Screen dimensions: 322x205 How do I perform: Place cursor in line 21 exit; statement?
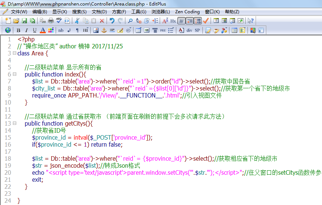(x=38, y=180)
